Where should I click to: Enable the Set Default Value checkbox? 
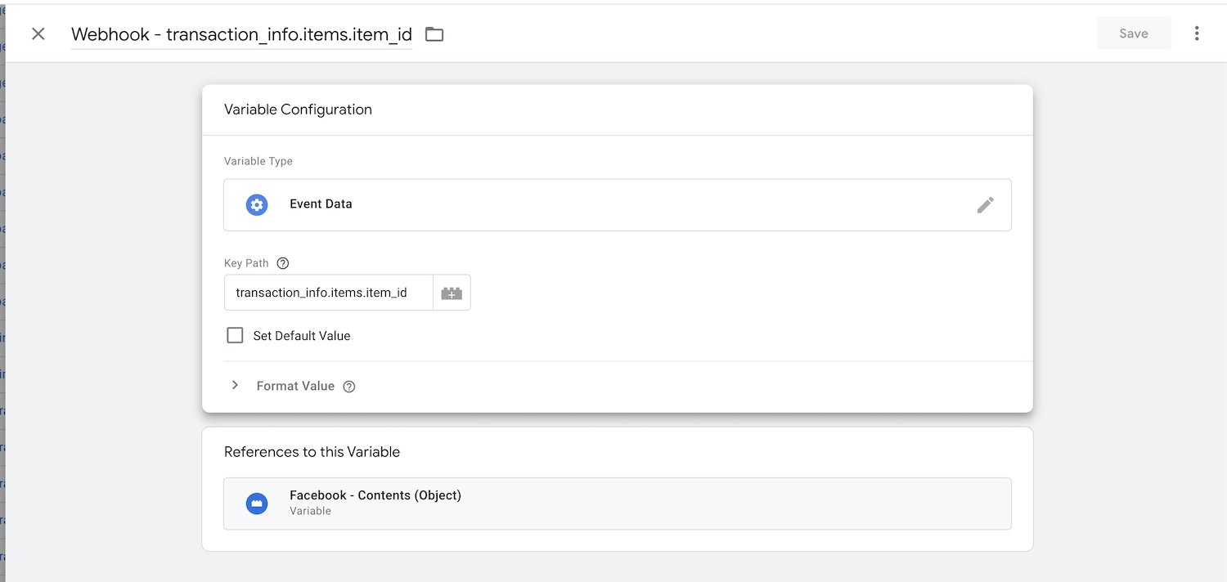tap(235, 335)
